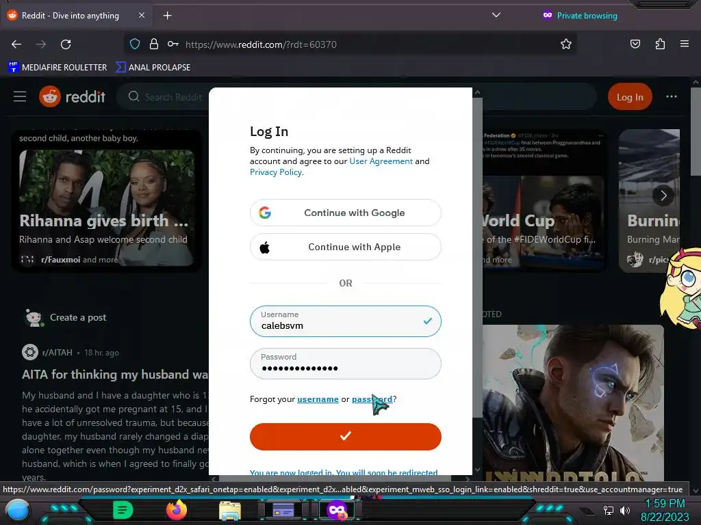Open the r/Fauxmoi subreddit link

(x=60, y=259)
